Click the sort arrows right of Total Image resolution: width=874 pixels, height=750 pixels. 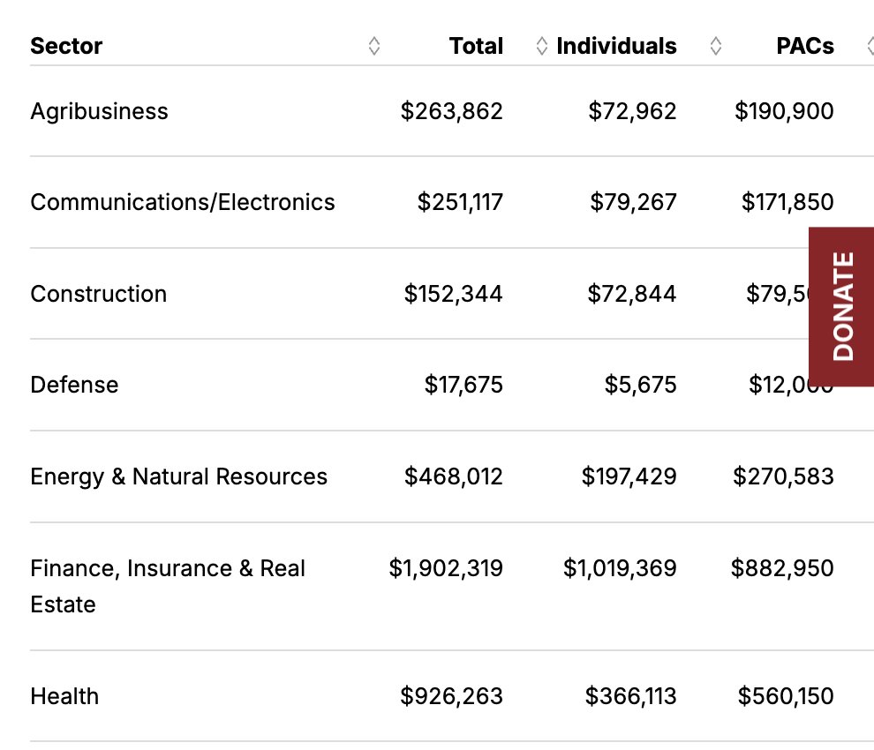click(x=542, y=47)
